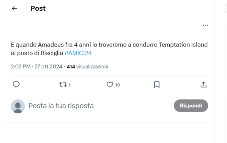Go back using the left arrow icon
Screen dimensions: 227x143
click(x=14, y=8)
